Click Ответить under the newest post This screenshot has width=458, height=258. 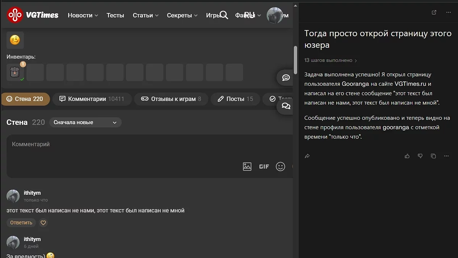pyautogui.click(x=21, y=223)
